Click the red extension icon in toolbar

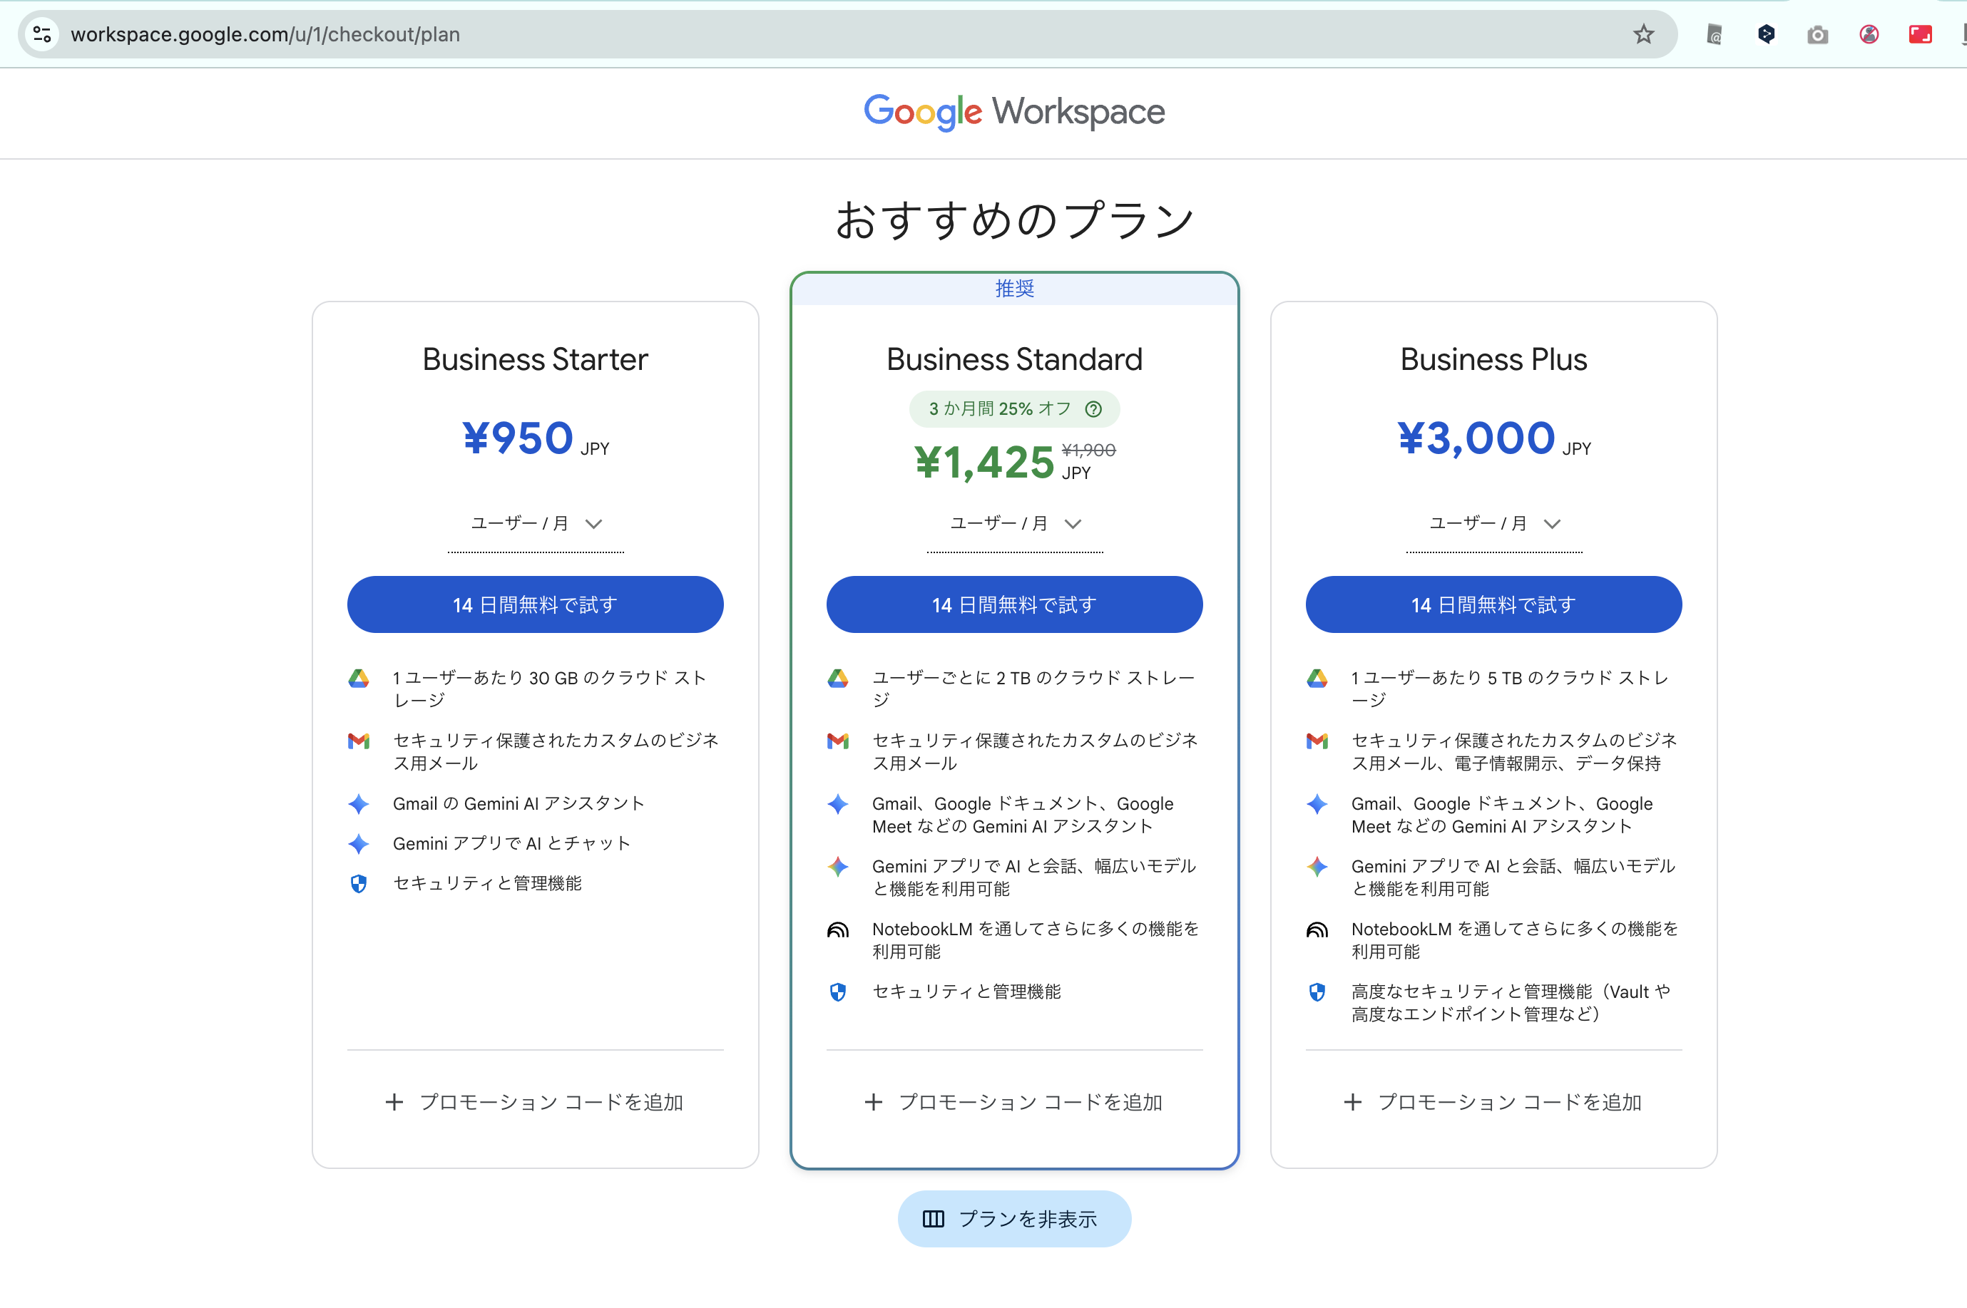click(x=1919, y=34)
